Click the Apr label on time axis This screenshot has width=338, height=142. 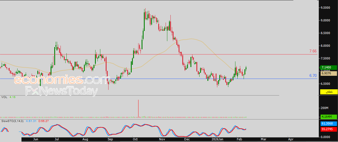(290, 139)
